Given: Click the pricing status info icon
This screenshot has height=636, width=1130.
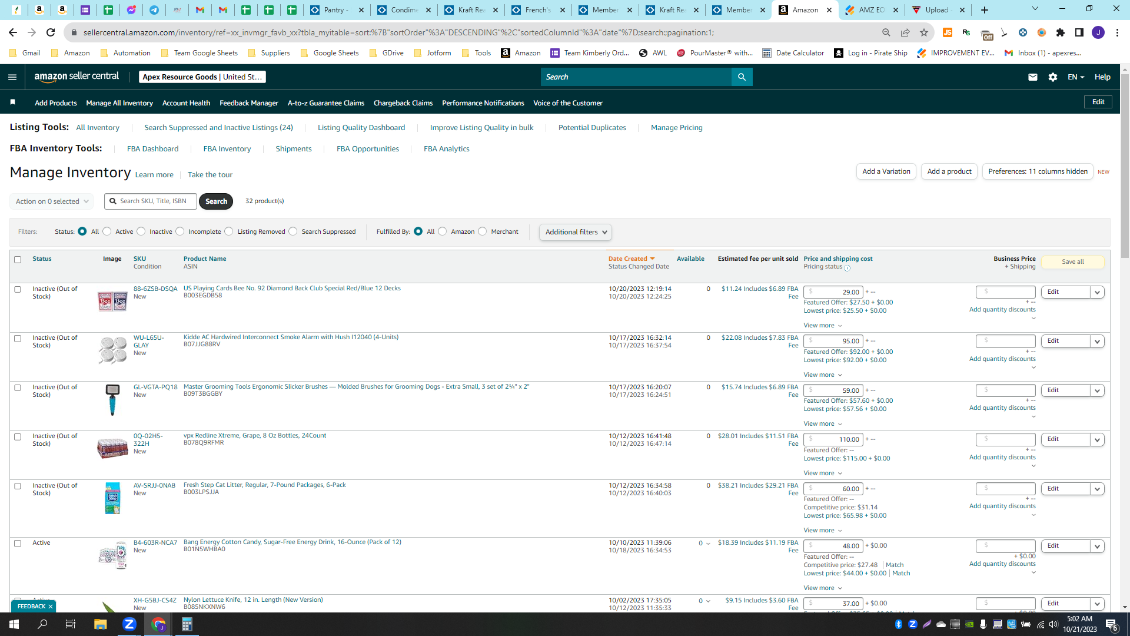Looking at the screenshot, I should tap(847, 268).
